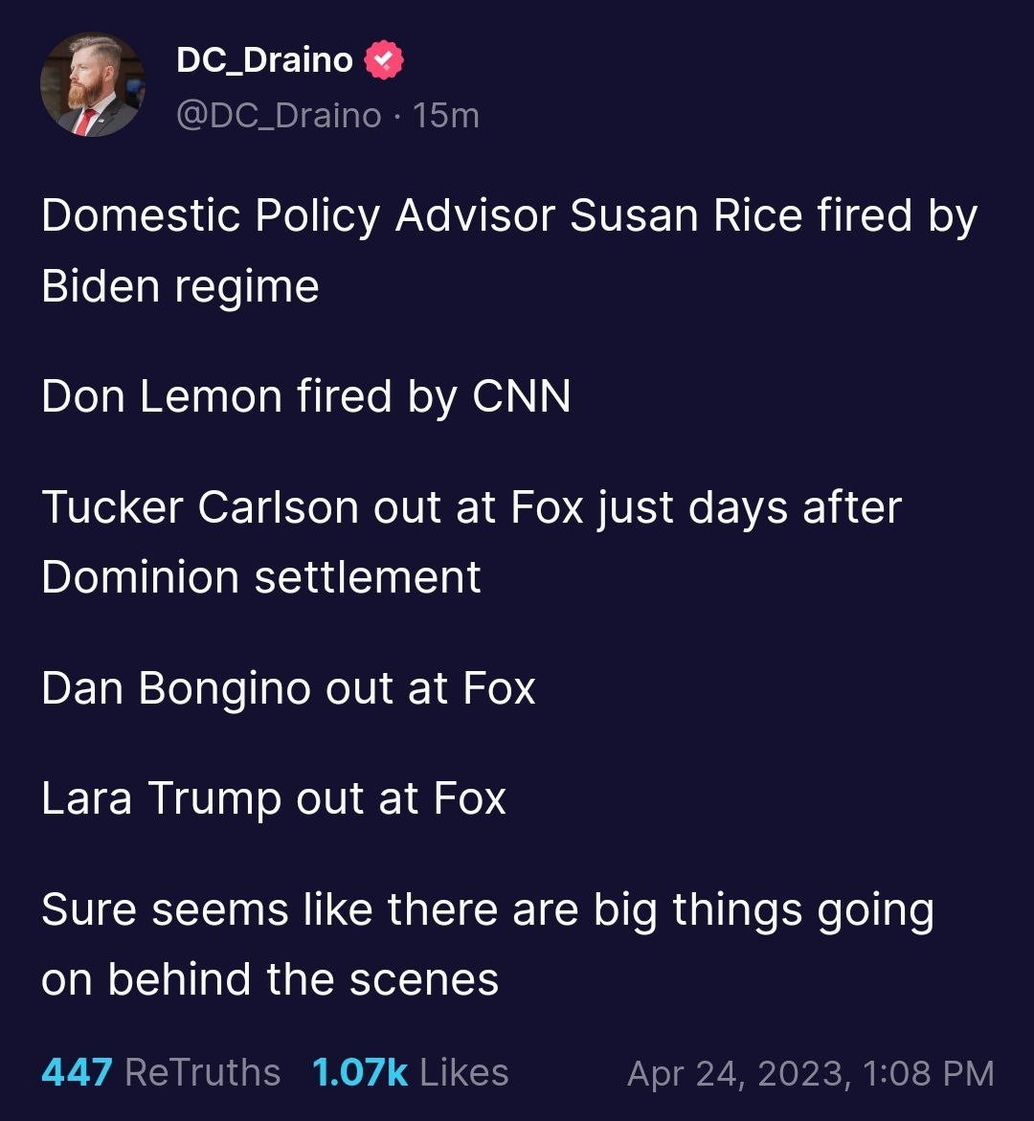Click the 1:08 PM post time

929,1073
